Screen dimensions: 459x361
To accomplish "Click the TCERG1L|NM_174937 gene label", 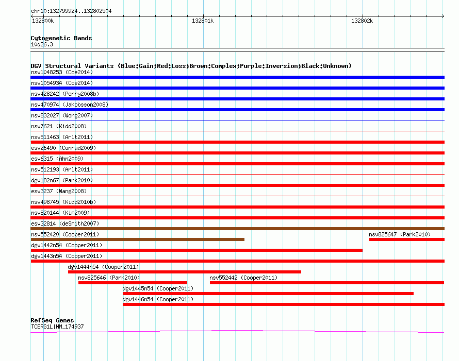I will click(x=57, y=326).
